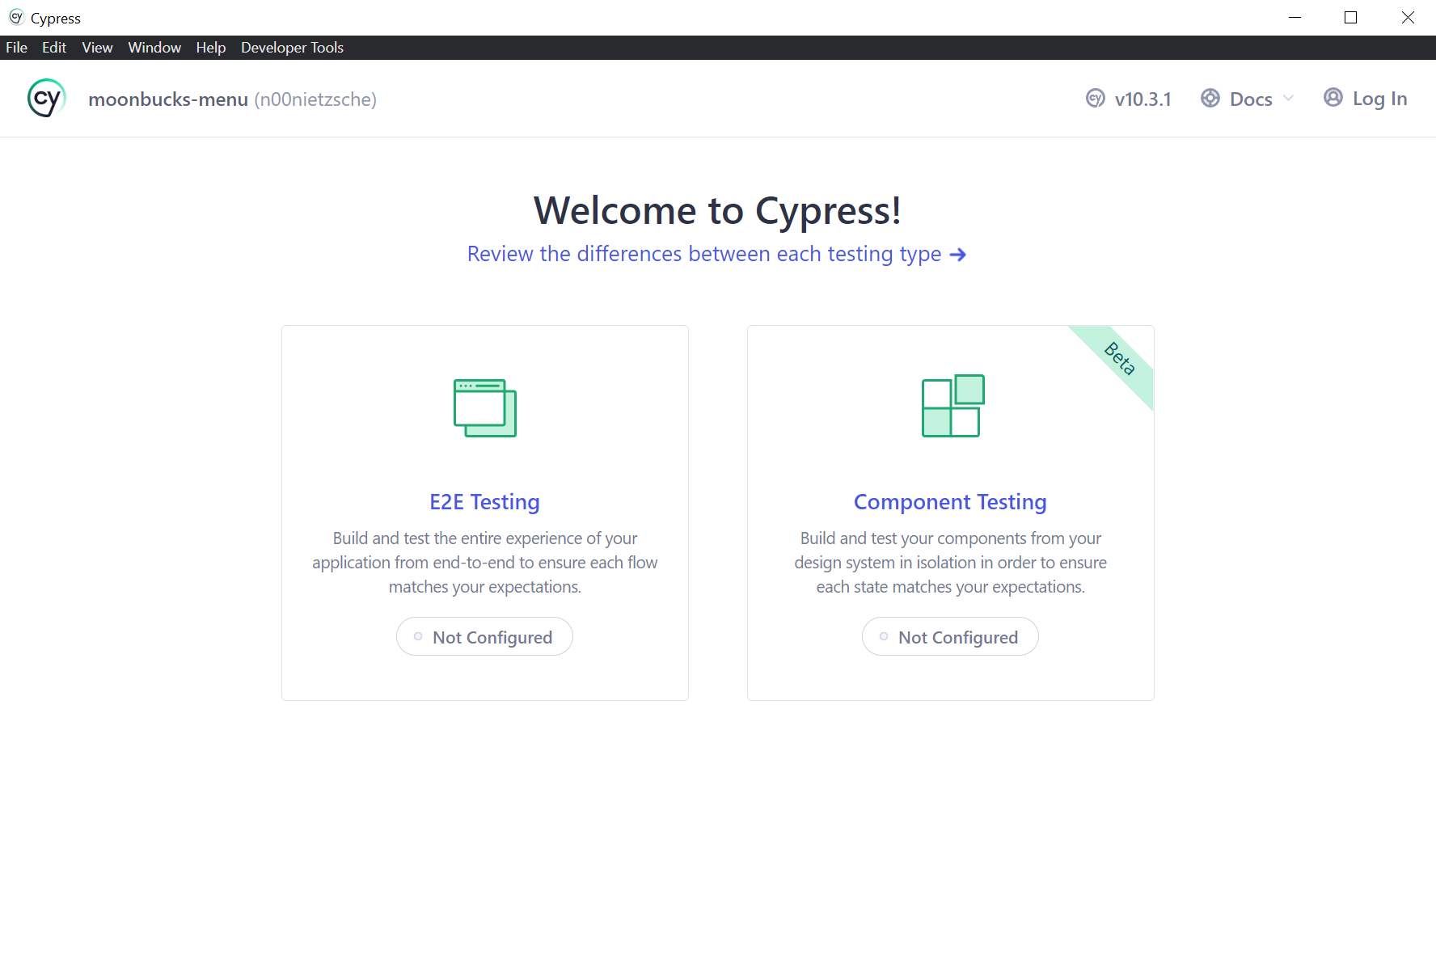This screenshot has height=958, width=1436.
Task: Click the Docs lifebuoy icon
Action: [1210, 99]
